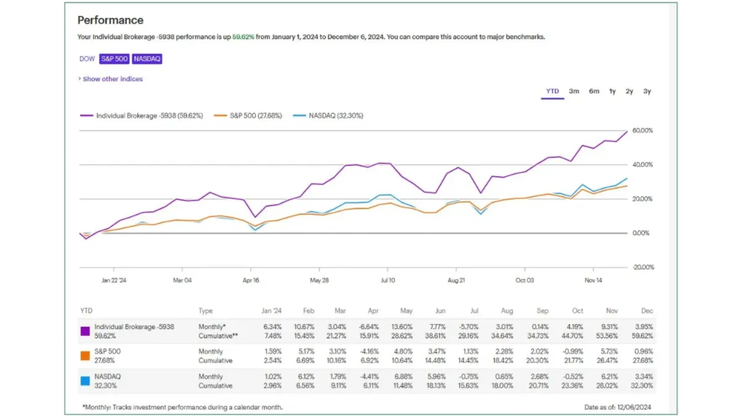Click the purple Individual Brokerage legend marker
The width and height of the screenshot is (742, 417).
[x=88, y=116]
